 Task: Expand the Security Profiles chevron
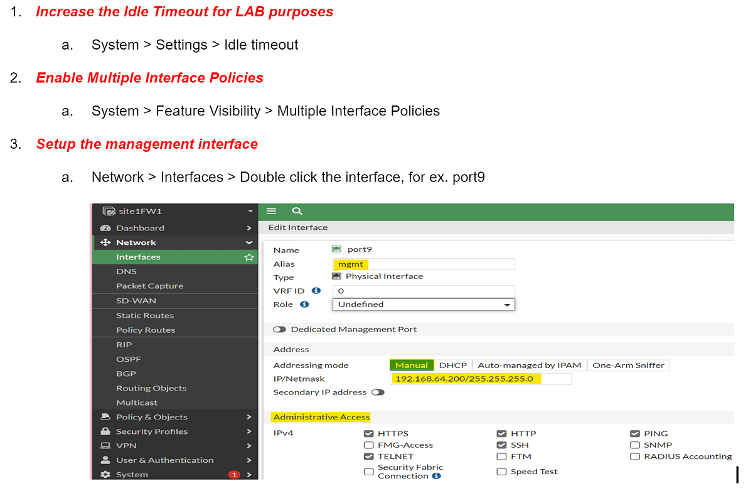click(249, 431)
